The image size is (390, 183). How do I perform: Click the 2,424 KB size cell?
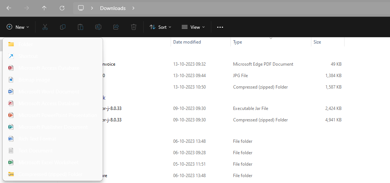[x=333, y=108]
